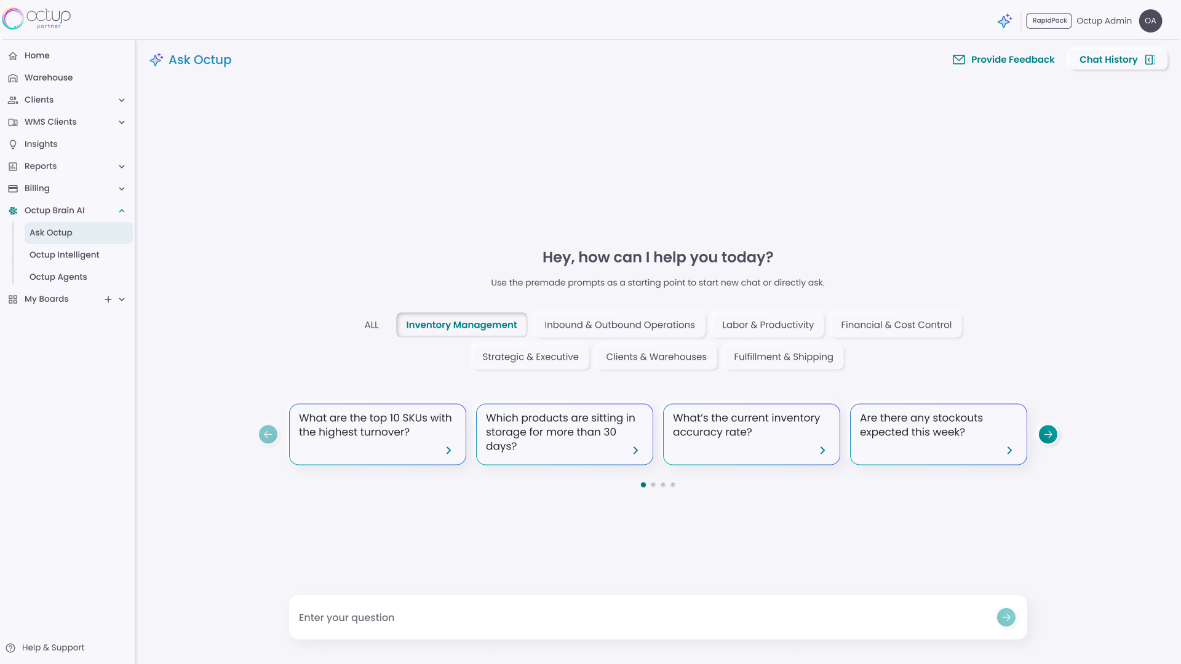
Task: Select the second carousel pagination dot
Action: tap(653, 484)
